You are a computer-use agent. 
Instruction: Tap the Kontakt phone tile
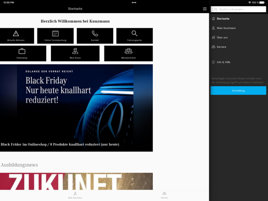pyautogui.click(x=95, y=36)
